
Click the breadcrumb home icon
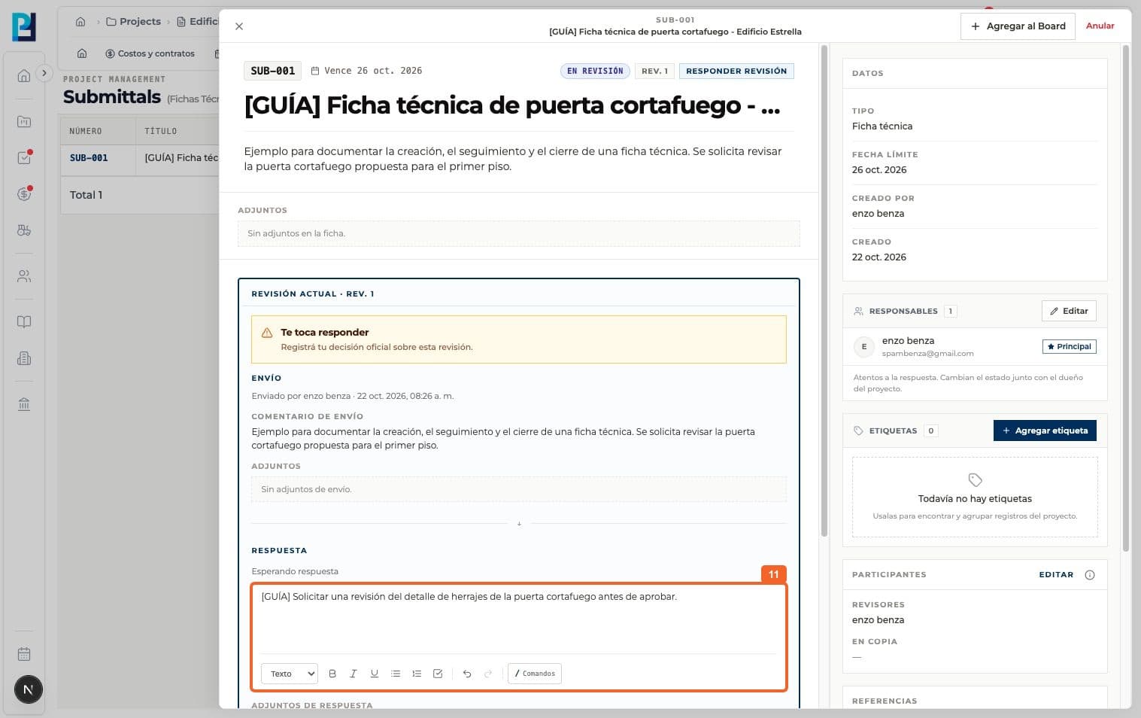click(80, 22)
